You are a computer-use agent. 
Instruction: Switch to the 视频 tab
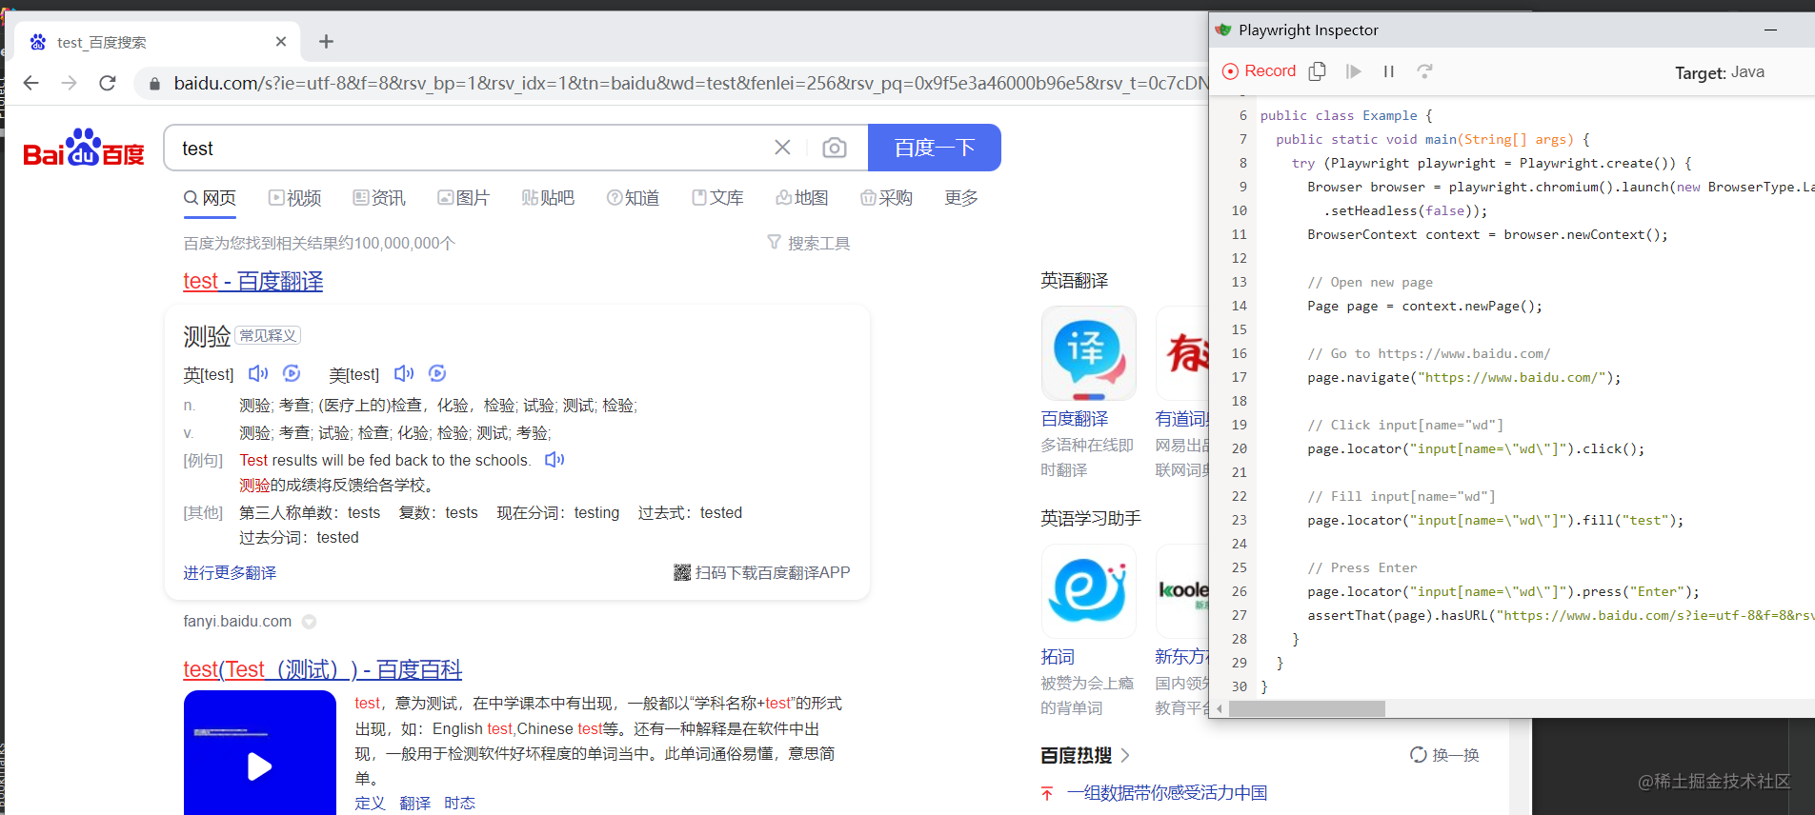(294, 198)
